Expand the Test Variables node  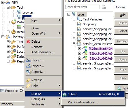tap(74, 19)
